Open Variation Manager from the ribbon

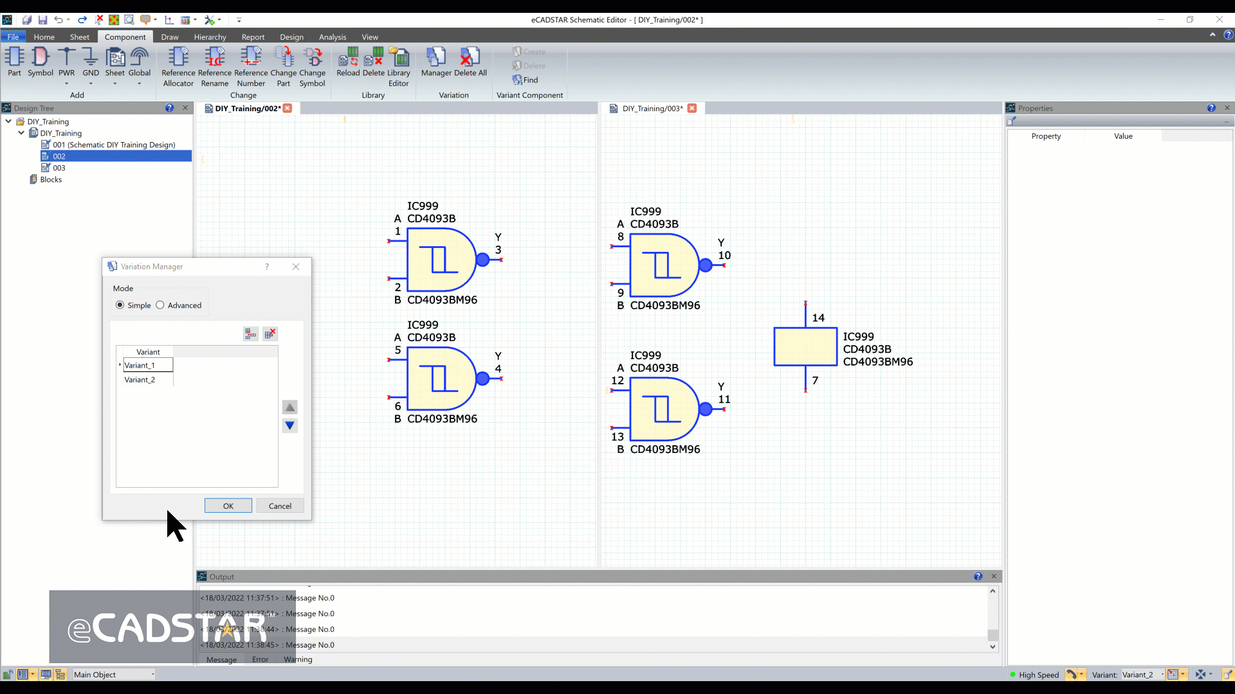pyautogui.click(x=436, y=62)
